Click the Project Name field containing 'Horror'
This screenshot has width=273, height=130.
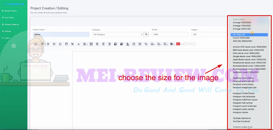click(61, 34)
